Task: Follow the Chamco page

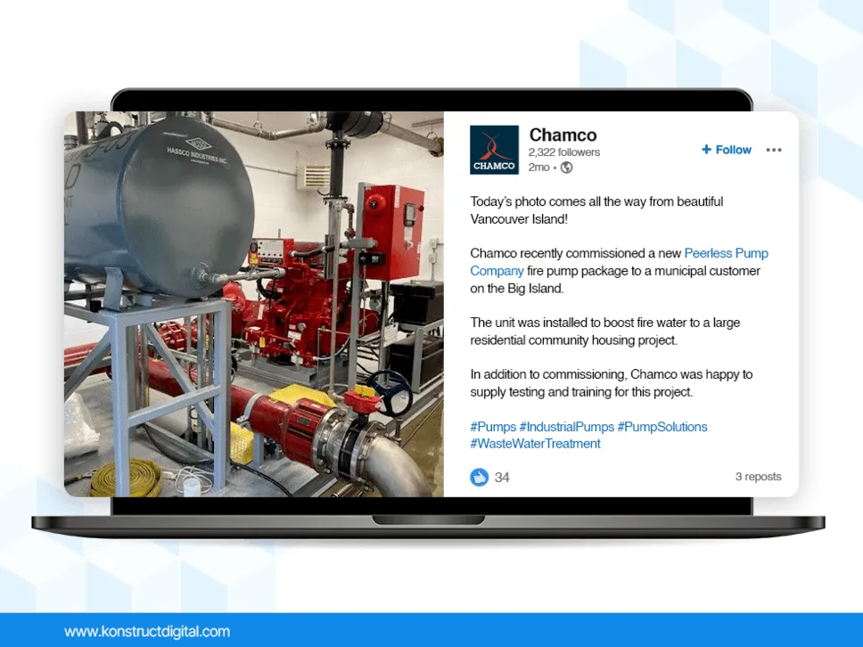Action: point(727,150)
